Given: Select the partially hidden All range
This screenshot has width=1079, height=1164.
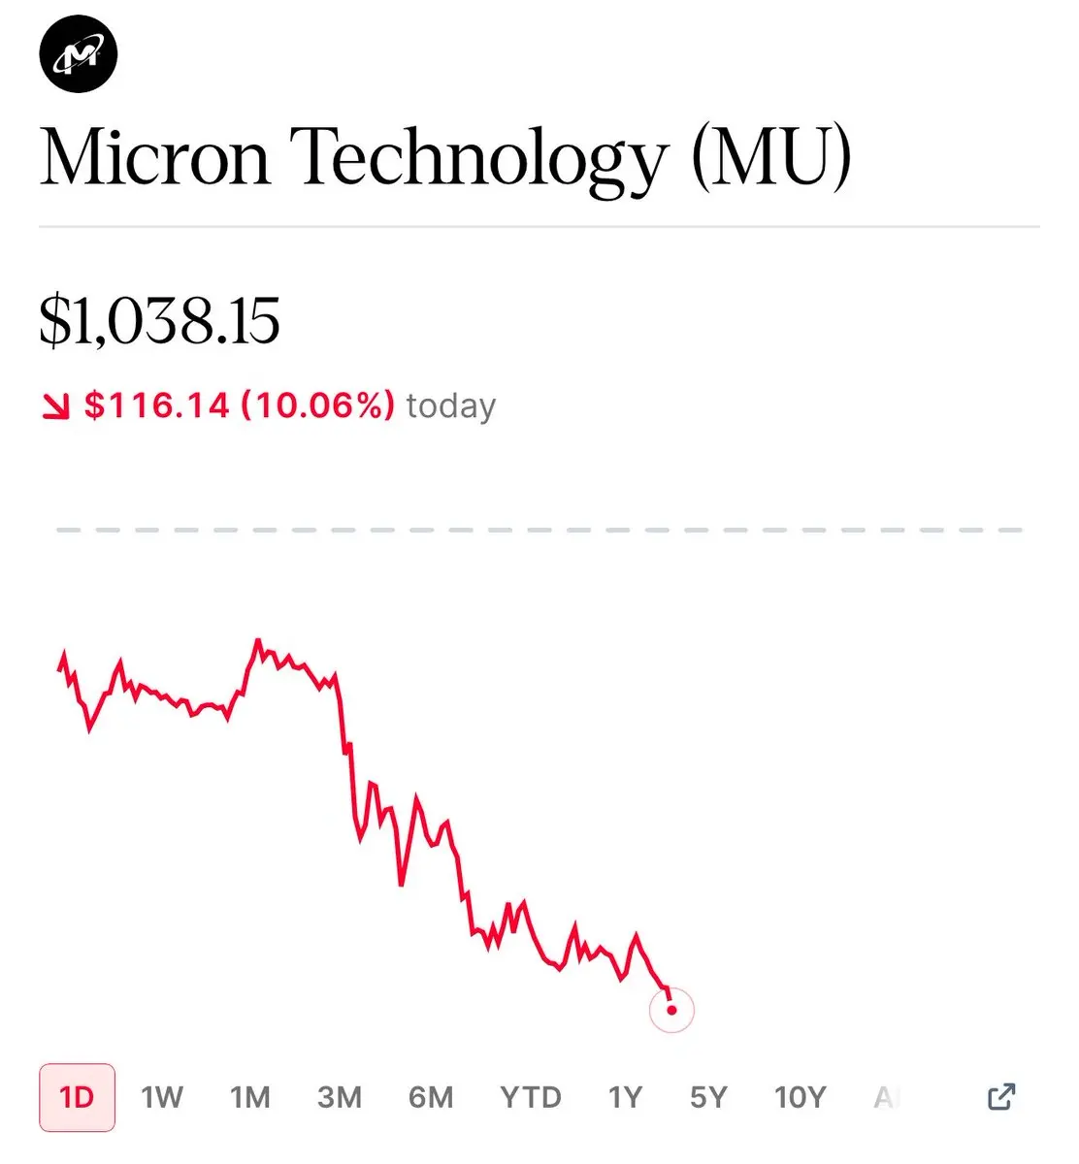Looking at the screenshot, I should click(887, 1097).
